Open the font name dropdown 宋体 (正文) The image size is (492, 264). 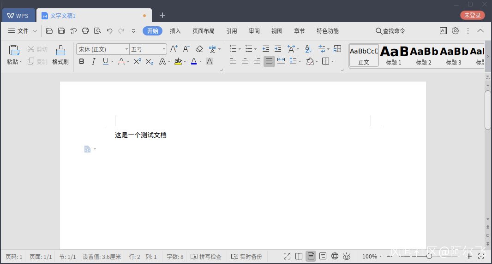102,49
